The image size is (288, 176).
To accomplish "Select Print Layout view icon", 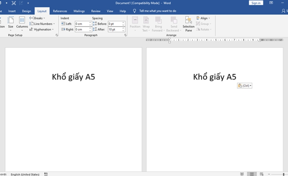I will [x=252, y=174].
